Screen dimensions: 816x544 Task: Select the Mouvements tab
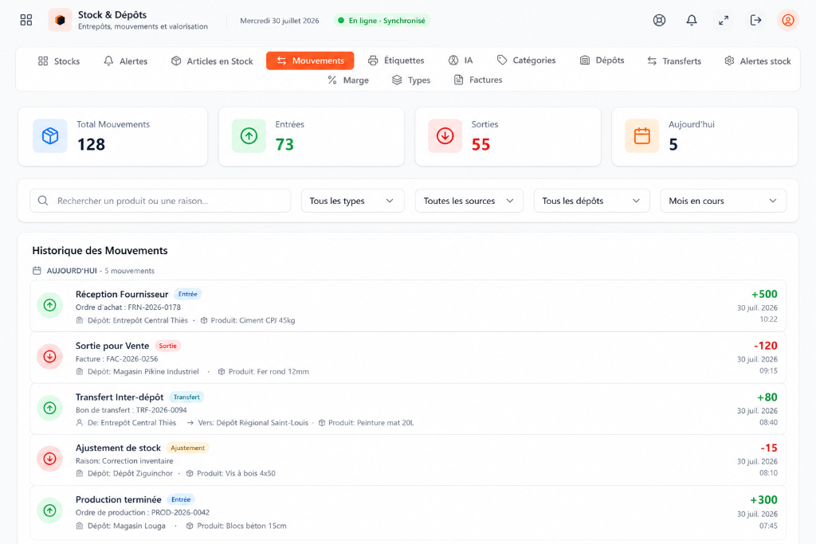coord(310,61)
